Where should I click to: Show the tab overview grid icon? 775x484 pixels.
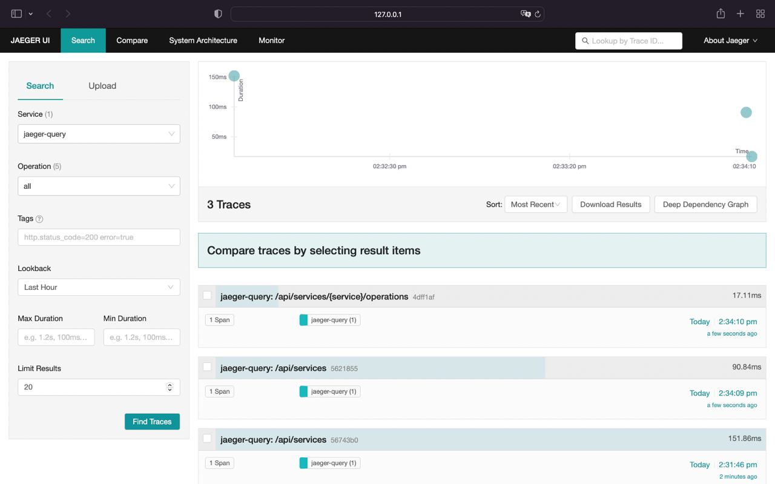(x=760, y=14)
